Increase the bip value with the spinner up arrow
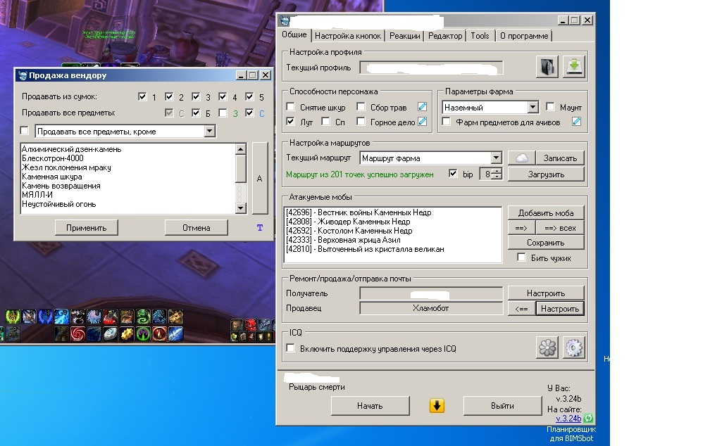This screenshot has width=710, height=446. click(x=497, y=171)
